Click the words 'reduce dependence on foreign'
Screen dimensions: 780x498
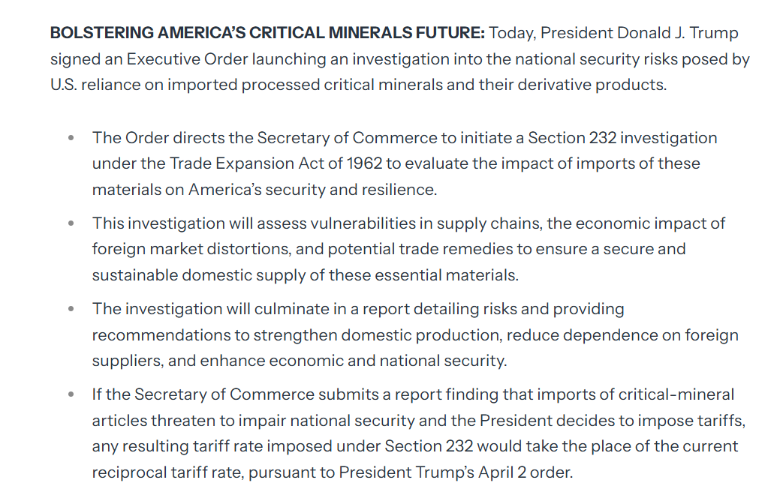click(622, 335)
